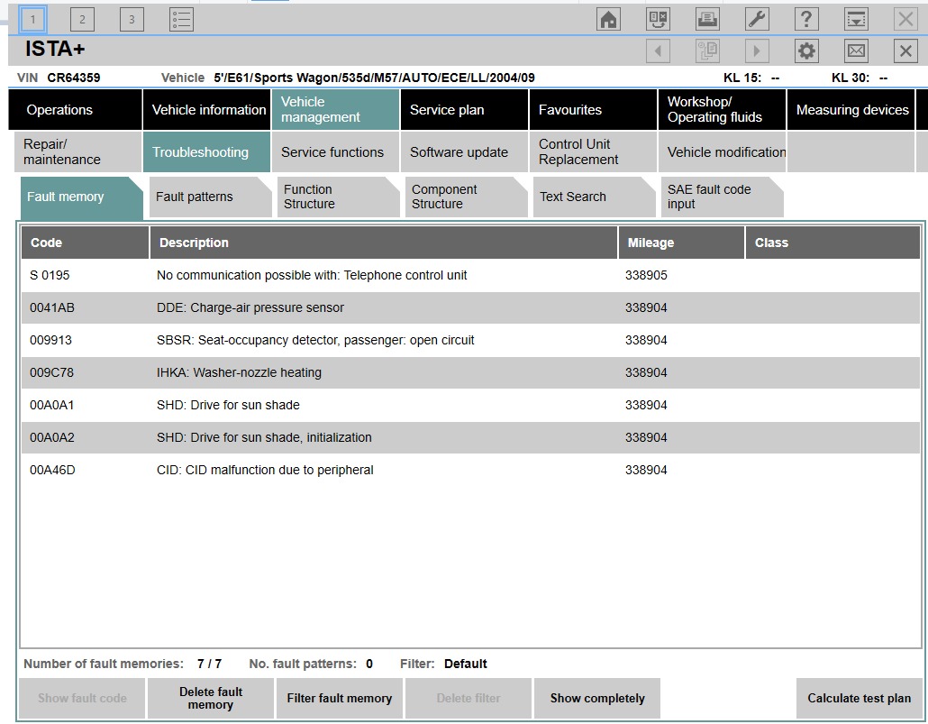Screen dimensions: 928x724
Task: Open the Vehicle information menu
Action: tap(208, 110)
